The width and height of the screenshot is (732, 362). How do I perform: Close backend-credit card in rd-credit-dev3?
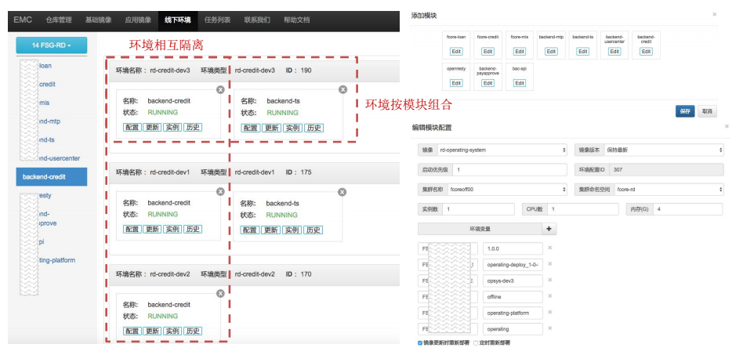point(220,90)
